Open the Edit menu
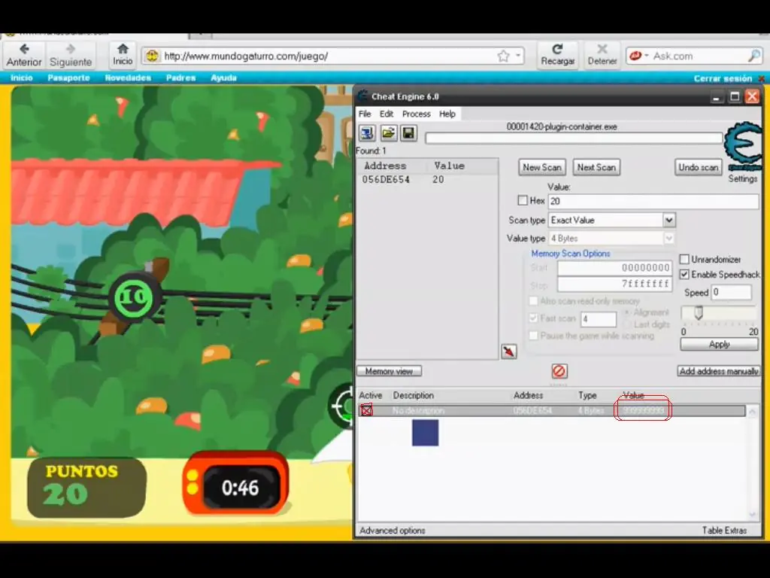Viewport: 770px width, 578px height. pyautogui.click(x=386, y=114)
